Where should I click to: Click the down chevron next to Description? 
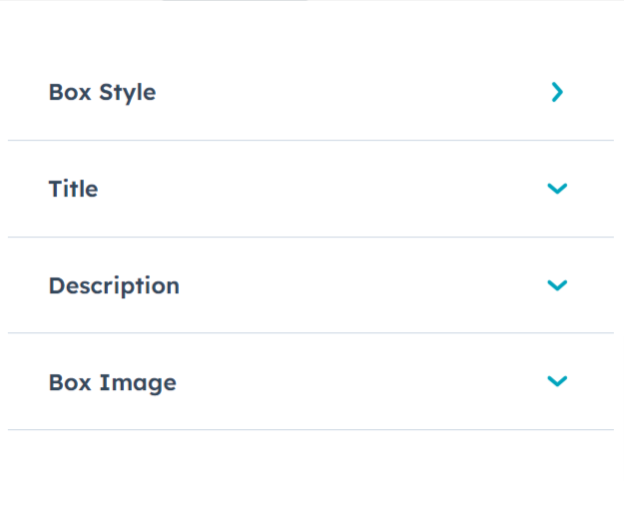pos(557,285)
